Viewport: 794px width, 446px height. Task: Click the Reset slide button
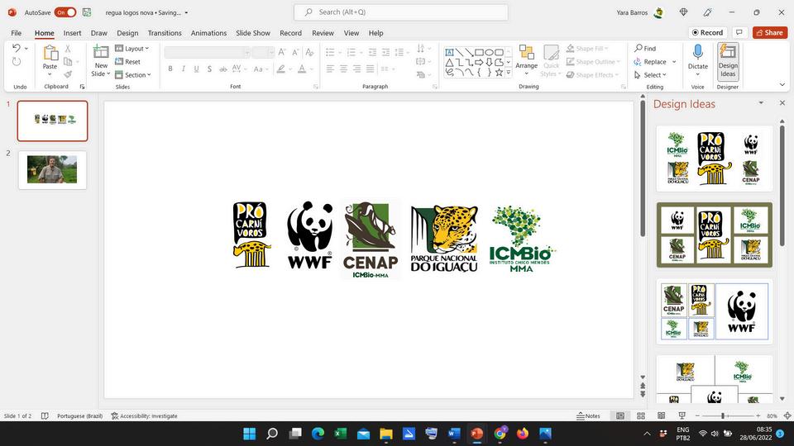point(127,62)
